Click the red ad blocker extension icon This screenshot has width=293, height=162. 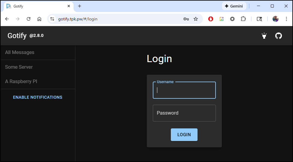(211, 19)
